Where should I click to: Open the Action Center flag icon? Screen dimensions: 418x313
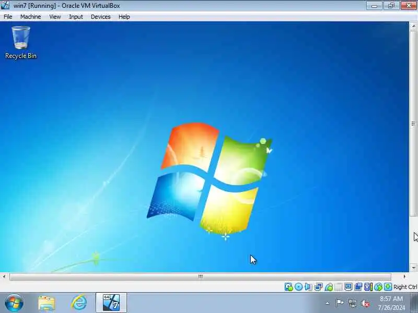[339, 303]
